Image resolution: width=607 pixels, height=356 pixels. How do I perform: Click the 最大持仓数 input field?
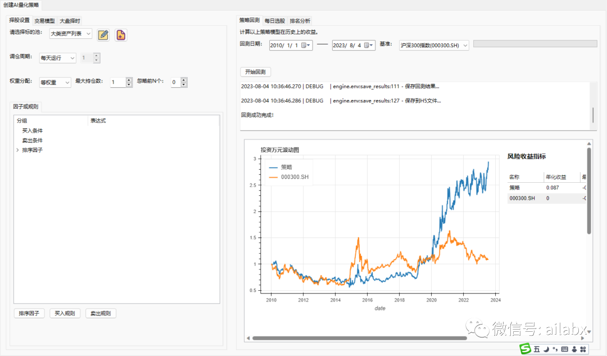pyautogui.click(x=118, y=82)
